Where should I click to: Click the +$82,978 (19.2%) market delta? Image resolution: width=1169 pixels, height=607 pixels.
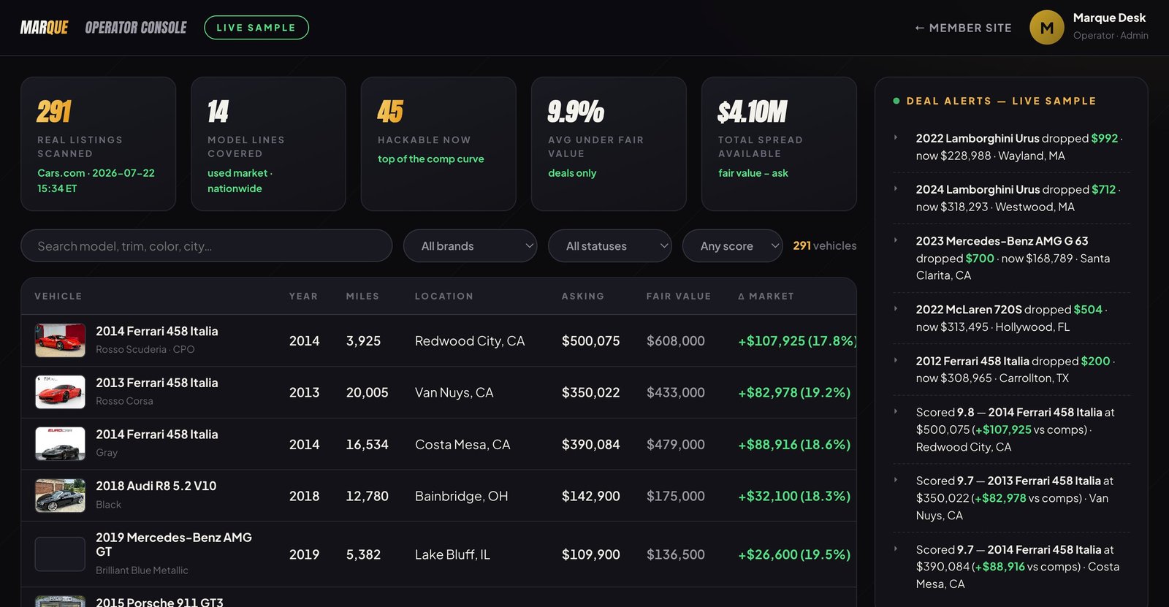click(794, 393)
